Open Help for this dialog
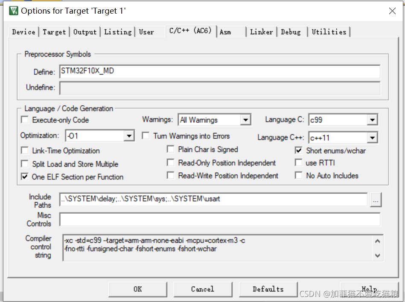This screenshot has width=405, height=302. click(369, 289)
